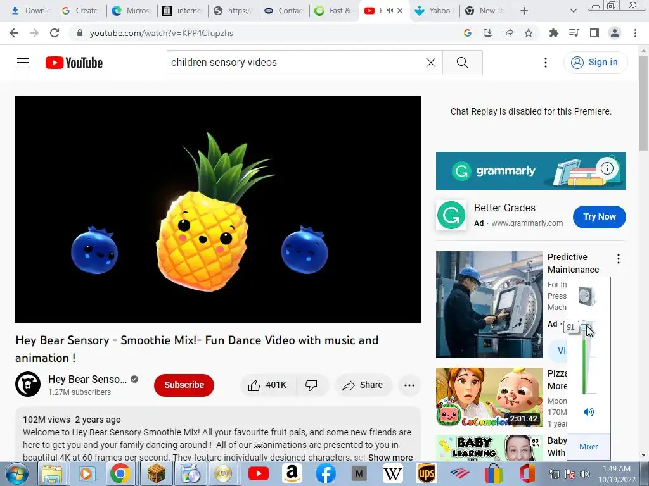Switch to the internet archive tab
Screen dimensions: 649x486
pos(183,11)
